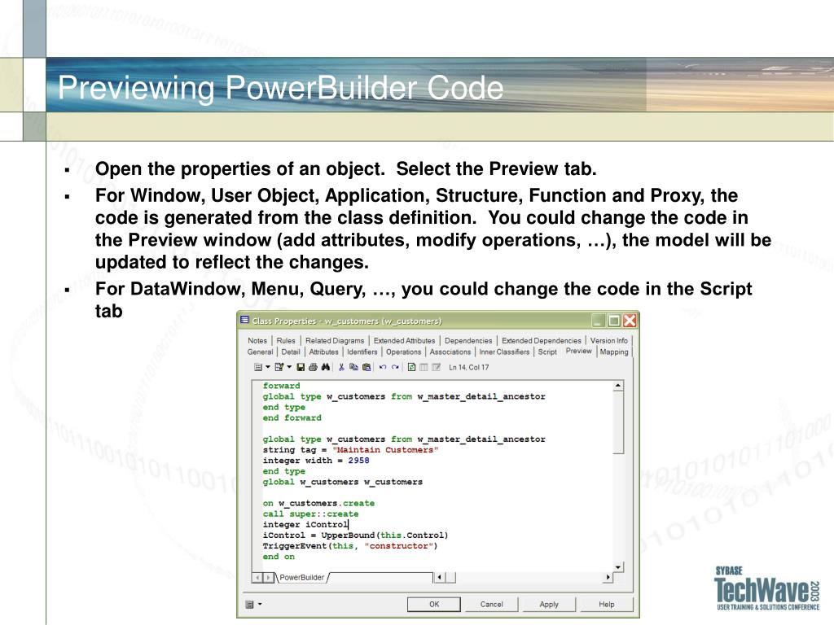Select the Operations tab
This screenshot has height=625, width=834.
pos(404,352)
